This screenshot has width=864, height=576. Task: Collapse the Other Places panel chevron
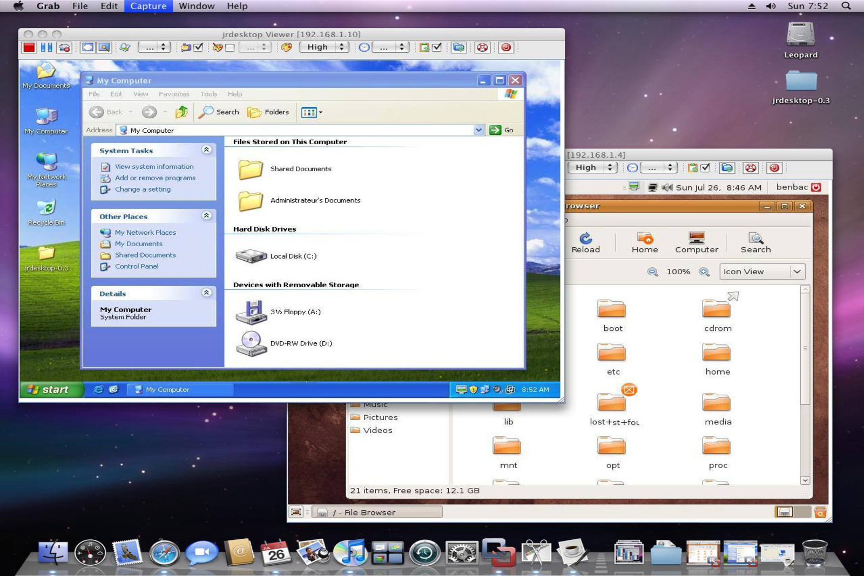tap(206, 215)
